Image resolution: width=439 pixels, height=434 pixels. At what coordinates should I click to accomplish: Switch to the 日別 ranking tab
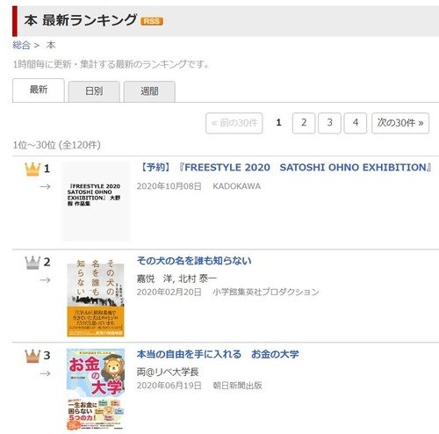click(94, 91)
